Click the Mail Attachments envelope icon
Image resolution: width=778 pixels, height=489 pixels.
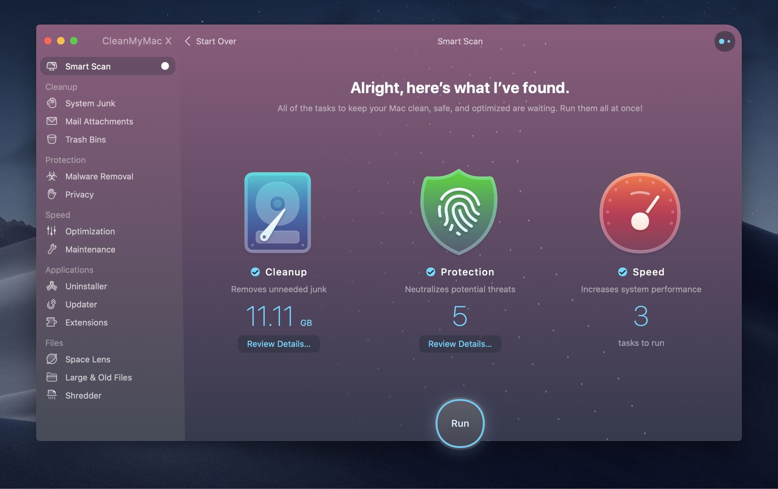pos(52,121)
